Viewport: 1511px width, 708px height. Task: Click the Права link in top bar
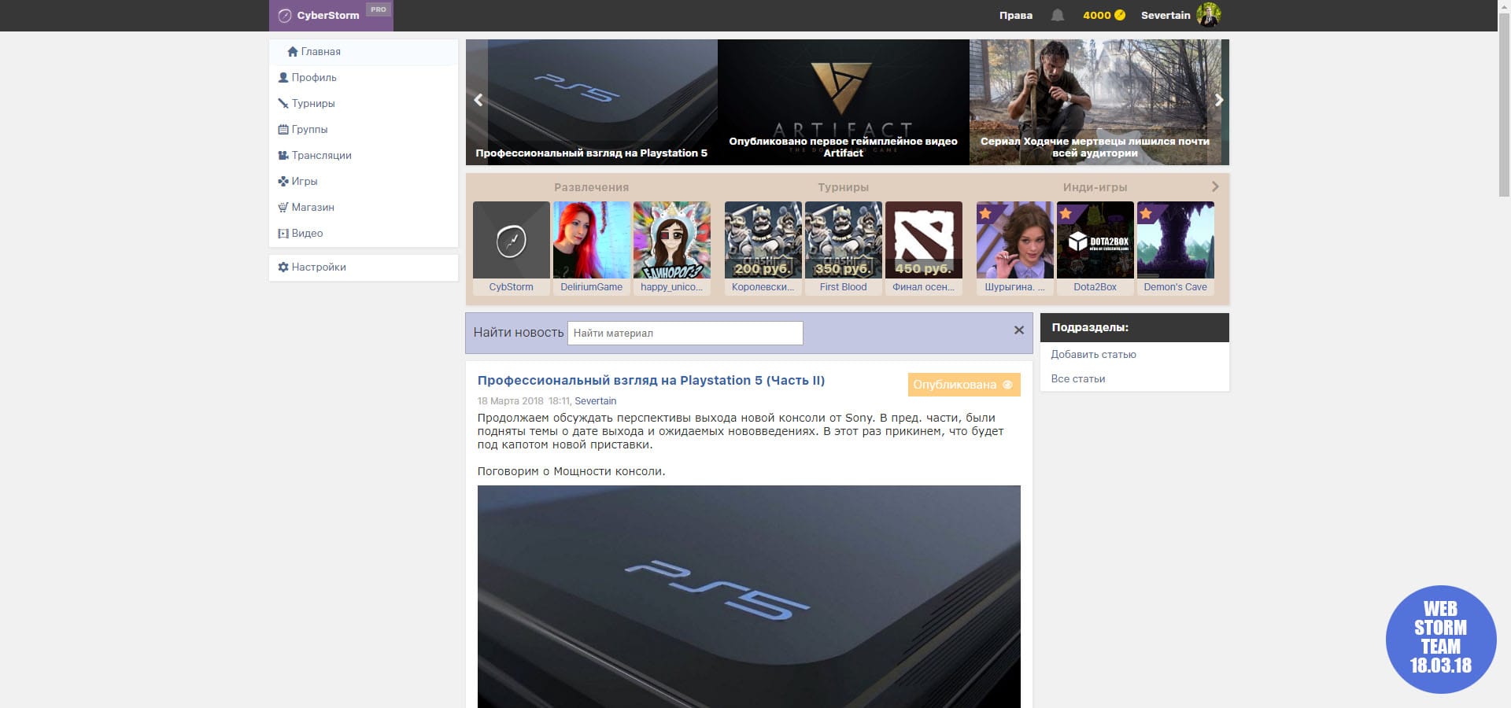1015,15
